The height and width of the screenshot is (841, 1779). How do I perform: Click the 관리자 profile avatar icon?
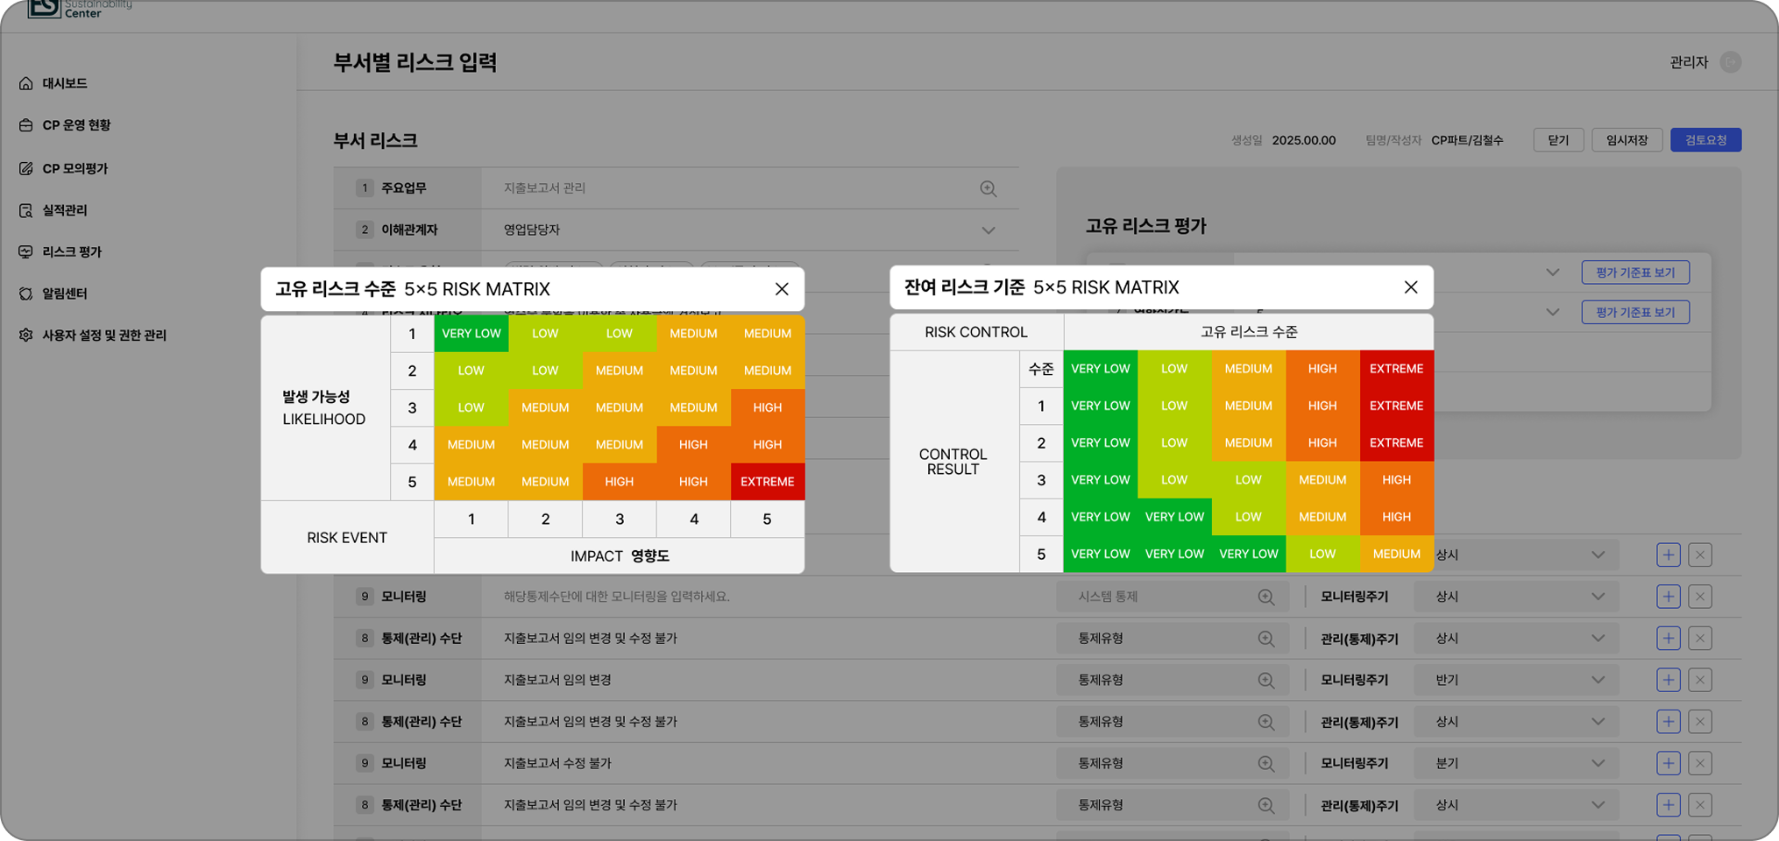click(1730, 62)
